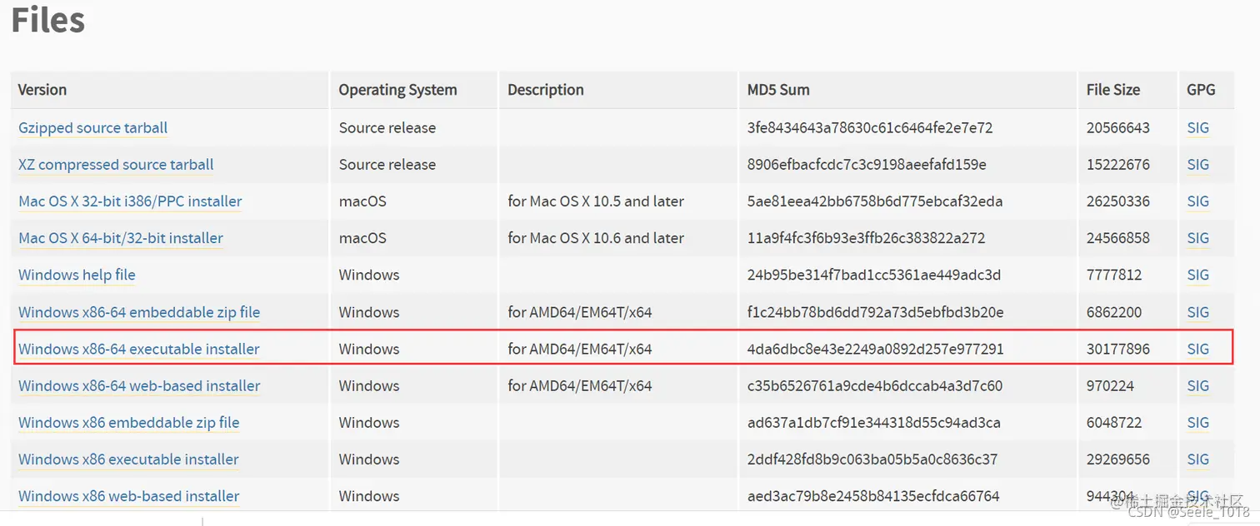The image size is (1260, 526).
Task: Open SIG link for Mac 32-bit installer row
Action: tap(1197, 201)
